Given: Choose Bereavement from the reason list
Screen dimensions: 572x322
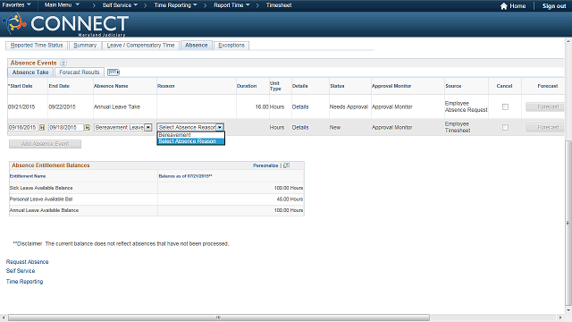Looking at the screenshot, I should tap(190, 135).
